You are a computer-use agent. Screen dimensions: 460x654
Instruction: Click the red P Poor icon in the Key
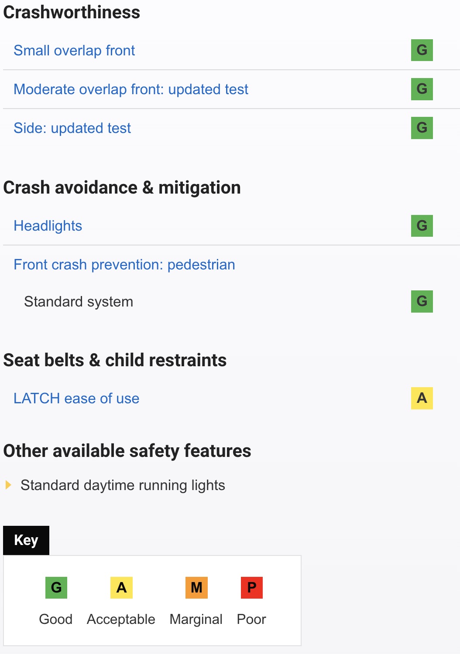pos(251,588)
